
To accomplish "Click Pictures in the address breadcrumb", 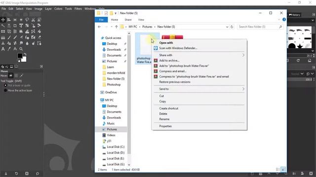I will point(147,27).
